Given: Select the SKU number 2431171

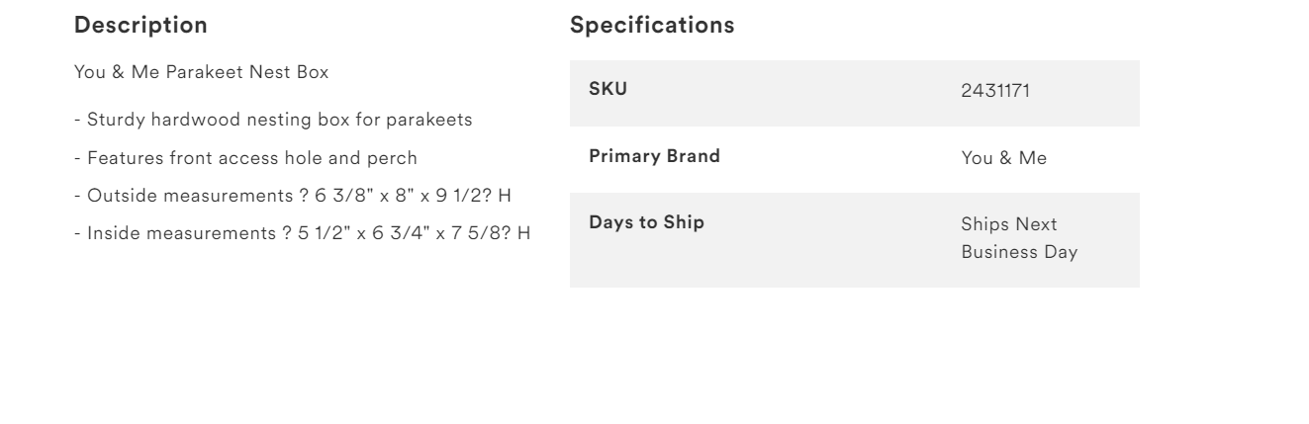Looking at the screenshot, I should tap(995, 92).
